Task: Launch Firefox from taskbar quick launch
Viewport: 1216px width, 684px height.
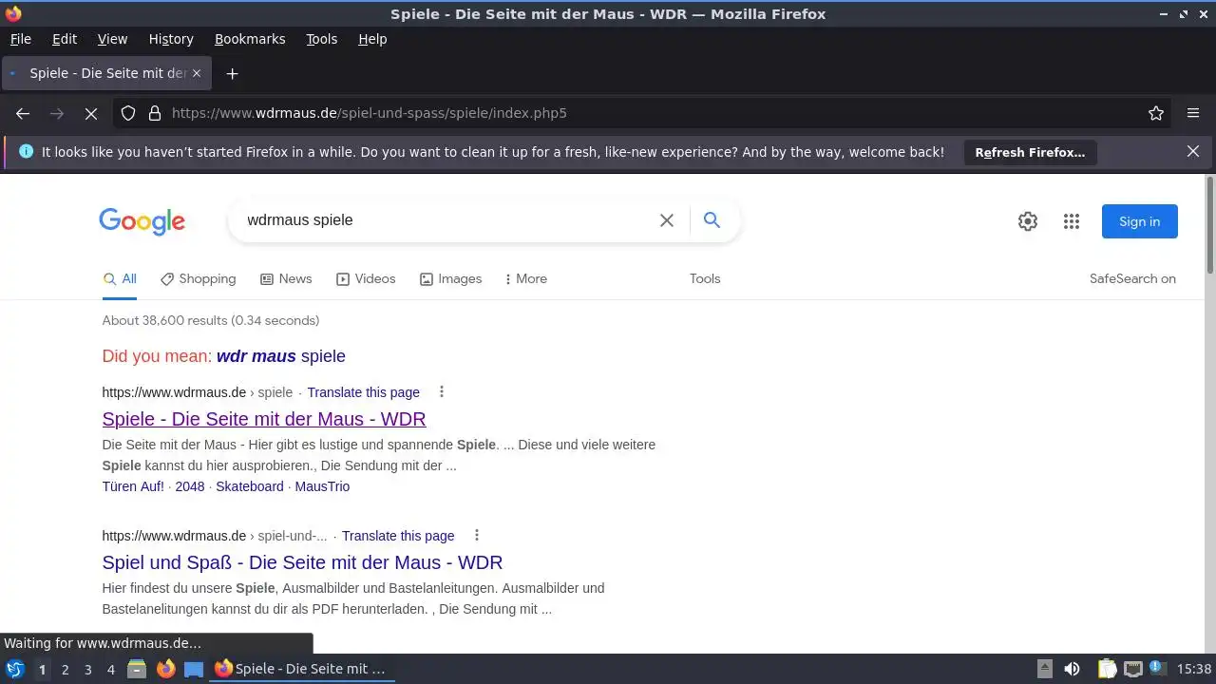Action: click(166, 669)
